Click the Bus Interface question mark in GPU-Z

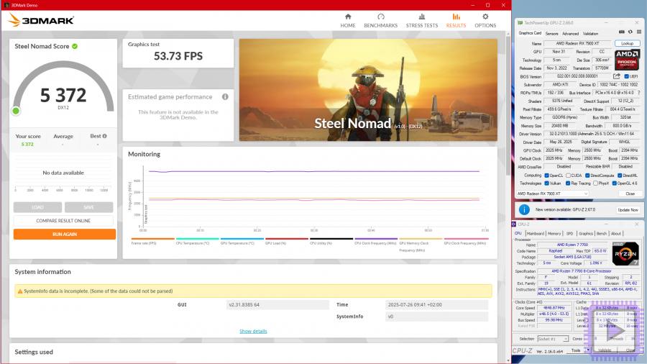tap(639, 93)
